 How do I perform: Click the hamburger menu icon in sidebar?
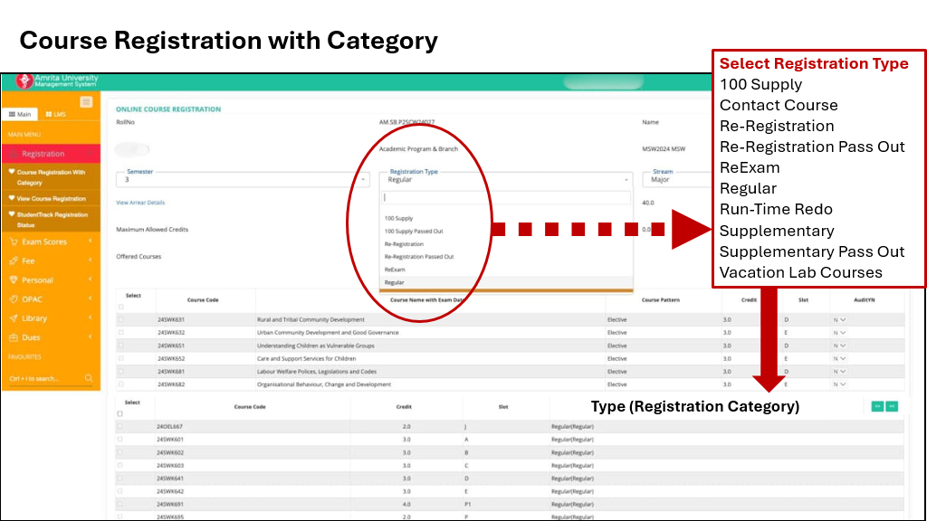tap(87, 101)
